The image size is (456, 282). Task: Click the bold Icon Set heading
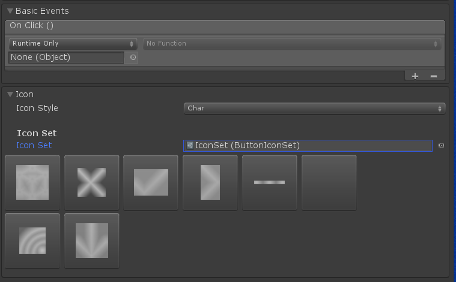pyautogui.click(x=37, y=133)
